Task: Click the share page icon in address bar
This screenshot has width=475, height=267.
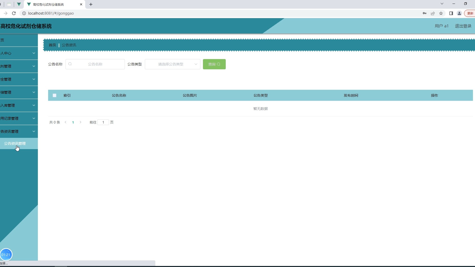Action: pyautogui.click(x=433, y=13)
